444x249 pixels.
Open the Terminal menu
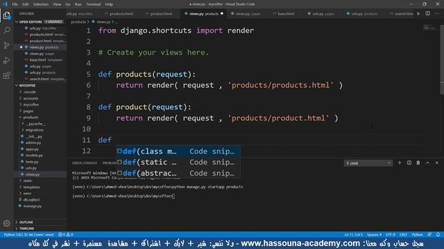click(x=94, y=4)
